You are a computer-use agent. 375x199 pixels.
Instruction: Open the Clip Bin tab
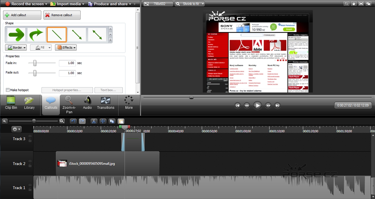tap(11, 104)
